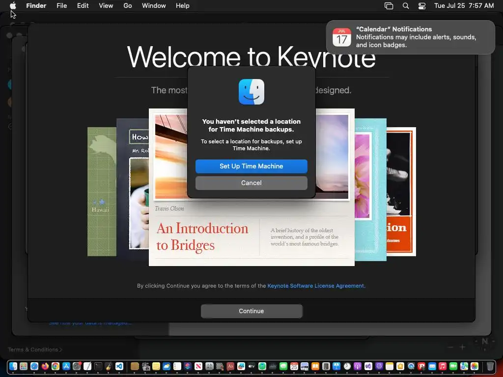Launch Firefox from the Dock
503x377 pixels.
45,366
